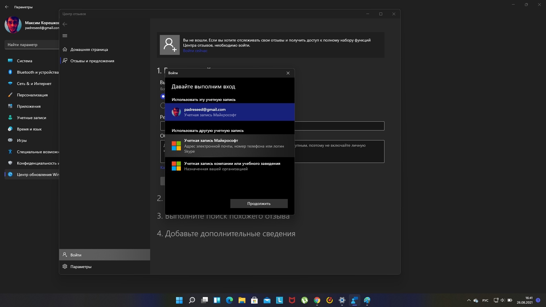Close the Войти sign-in dialog
The width and height of the screenshot is (546, 307).
point(288,73)
